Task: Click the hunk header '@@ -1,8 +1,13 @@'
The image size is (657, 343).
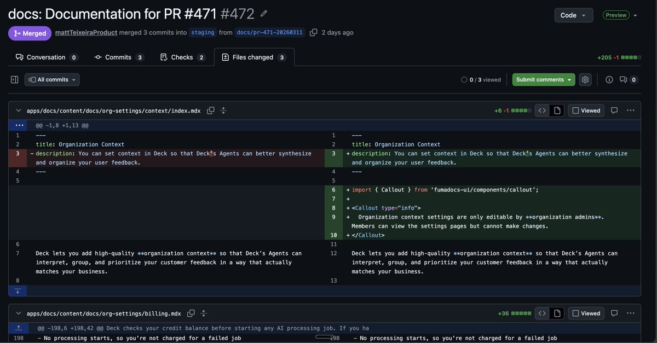Action: pos(62,125)
